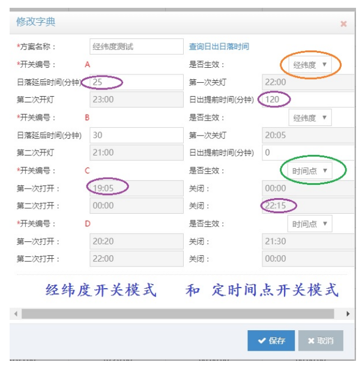Open the 是否生效 dropdown for switch B
This screenshot has width=362, height=368.
coord(310,118)
